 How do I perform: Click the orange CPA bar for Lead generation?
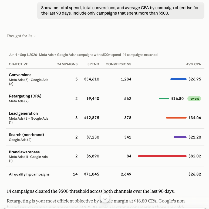tap(176, 118)
